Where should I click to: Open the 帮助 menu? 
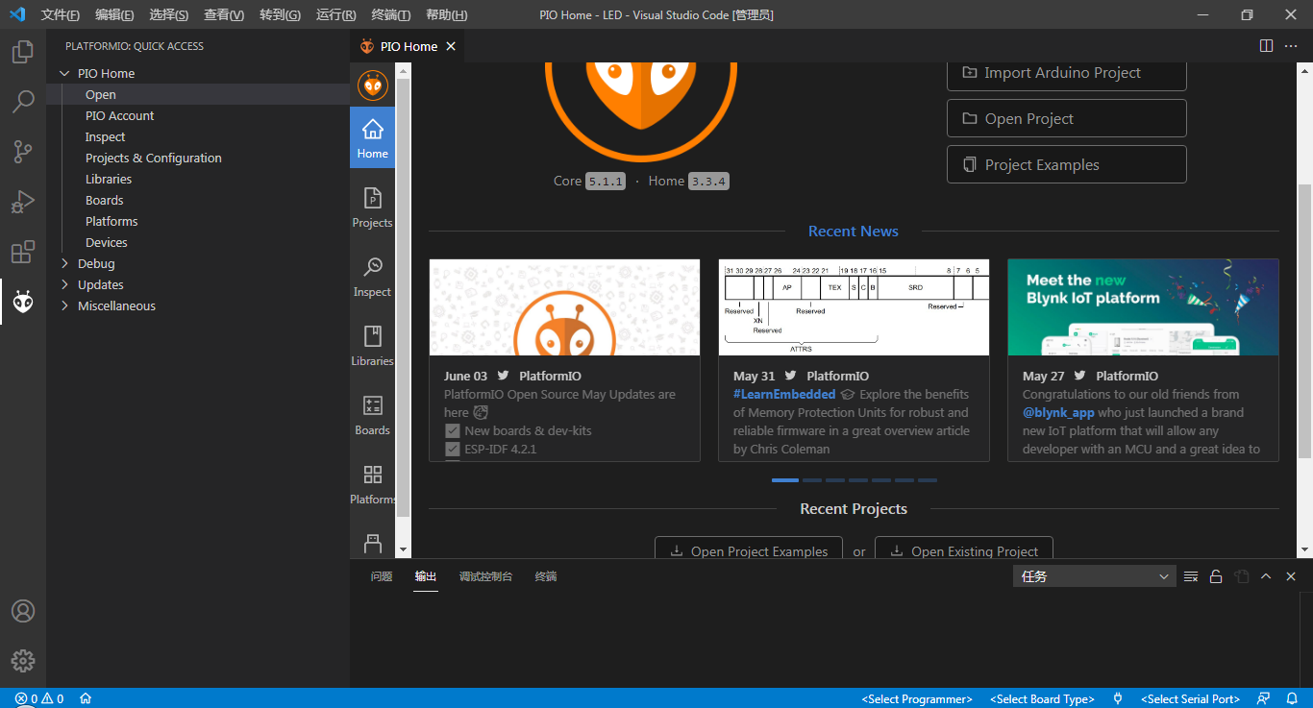coord(446,14)
